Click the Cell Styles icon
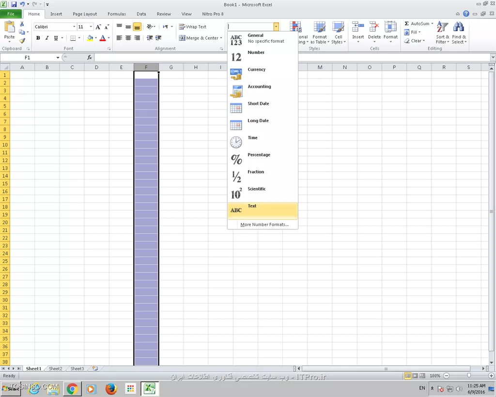The width and height of the screenshot is (496, 397). click(x=338, y=28)
